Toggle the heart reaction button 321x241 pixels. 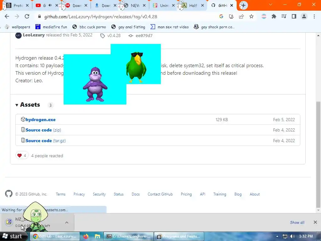tap(22, 156)
